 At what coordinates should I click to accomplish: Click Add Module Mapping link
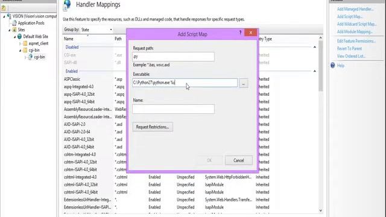tap(355, 31)
